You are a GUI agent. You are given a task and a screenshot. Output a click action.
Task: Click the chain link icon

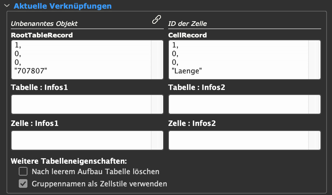coord(157,19)
